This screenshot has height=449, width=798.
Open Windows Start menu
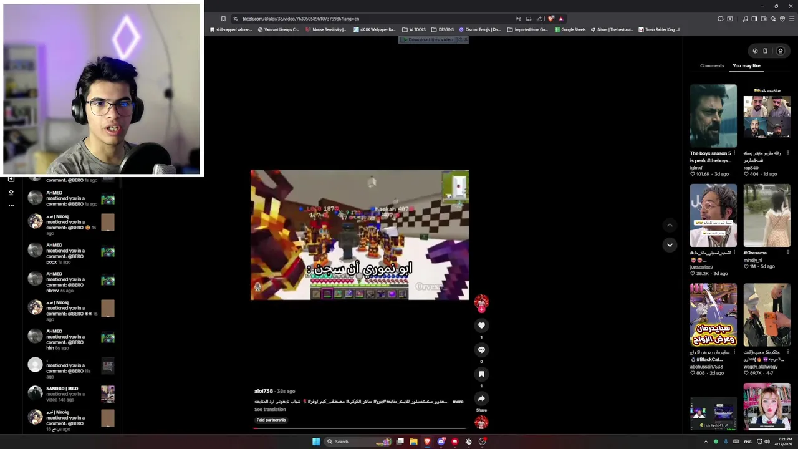pos(316,442)
